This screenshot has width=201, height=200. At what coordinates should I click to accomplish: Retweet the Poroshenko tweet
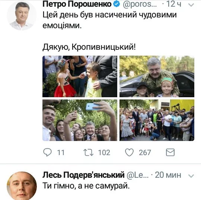pos(89,153)
